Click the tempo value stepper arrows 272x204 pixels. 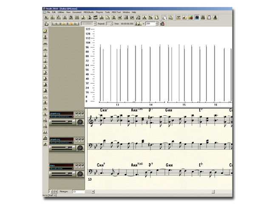pyautogui.click(x=157, y=24)
